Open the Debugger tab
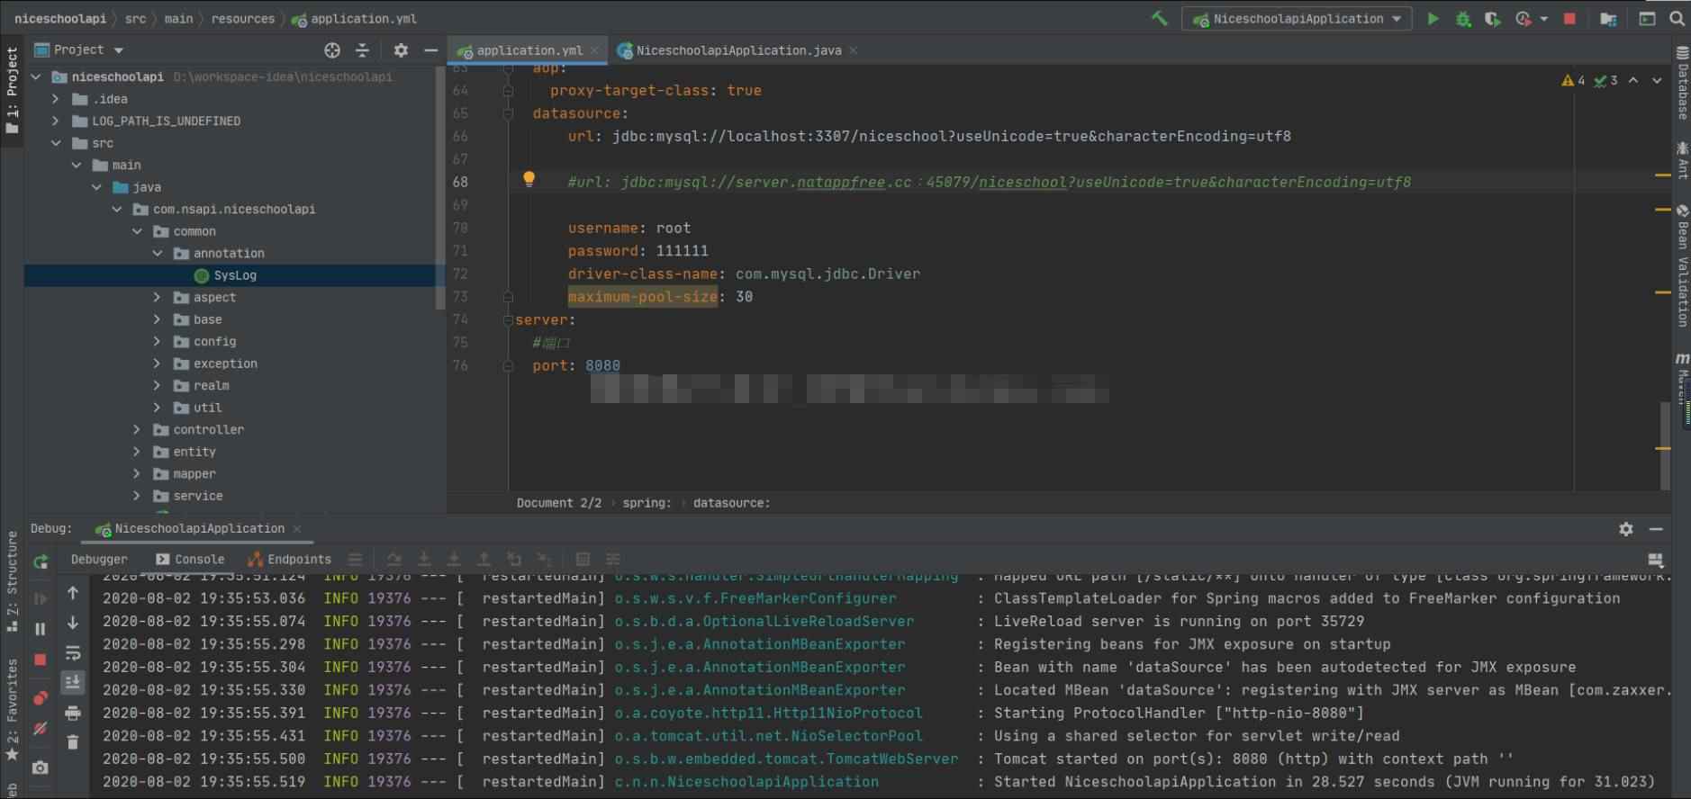Viewport: 1691px width, 799px height. pyautogui.click(x=99, y=559)
